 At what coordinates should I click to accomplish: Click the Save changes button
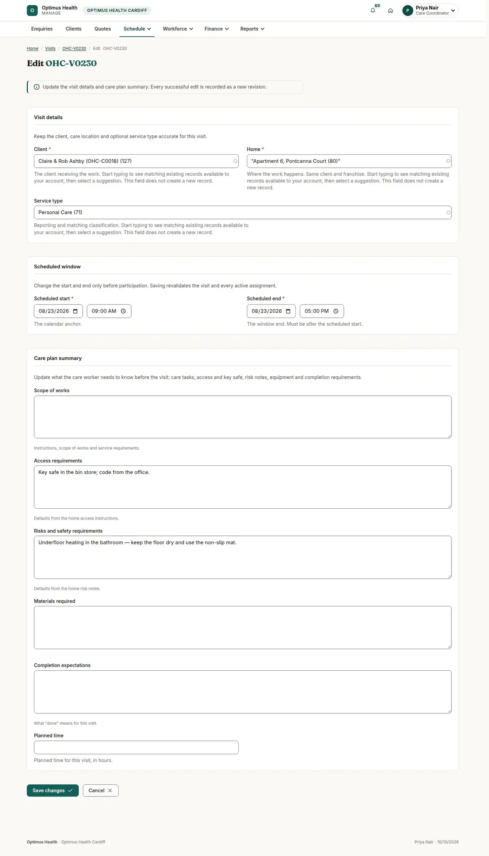tap(53, 790)
